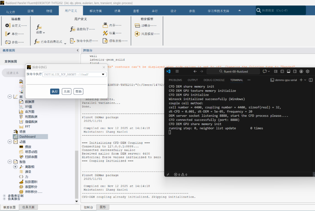The width and height of the screenshot is (315, 211).
Task: Expand the 离散相 discrete phase node
Action: (x=15, y=167)
